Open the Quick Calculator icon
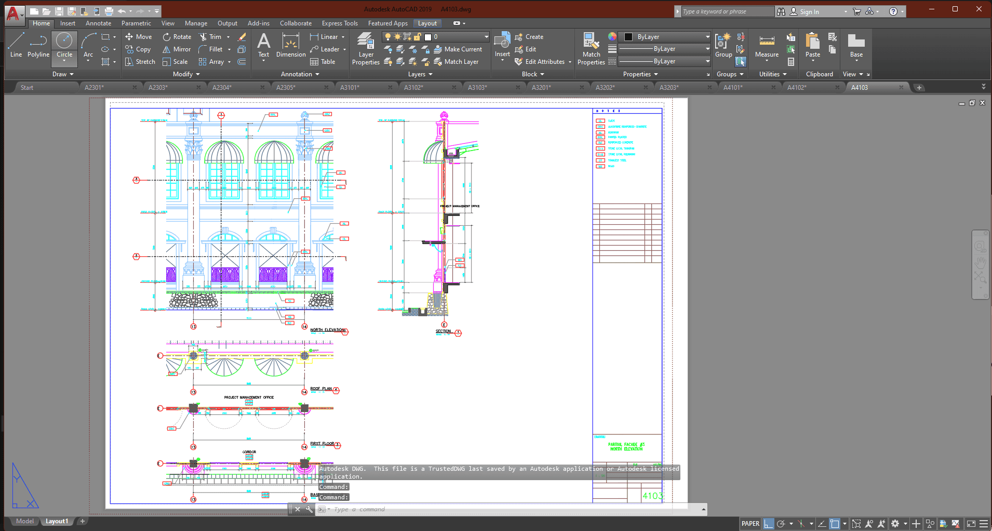Image resolution: width=992 pixels, height=531 pixels. pos(791,62)
